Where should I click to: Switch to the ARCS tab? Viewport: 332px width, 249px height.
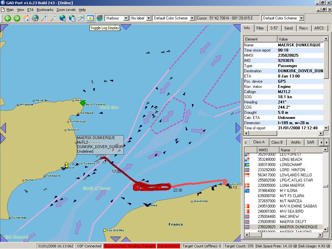(x=319, y=28)
